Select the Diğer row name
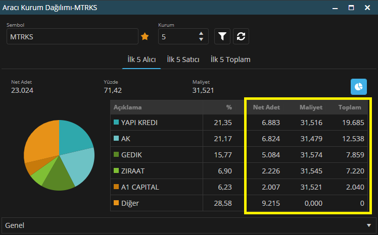 (x=130, y=203)
